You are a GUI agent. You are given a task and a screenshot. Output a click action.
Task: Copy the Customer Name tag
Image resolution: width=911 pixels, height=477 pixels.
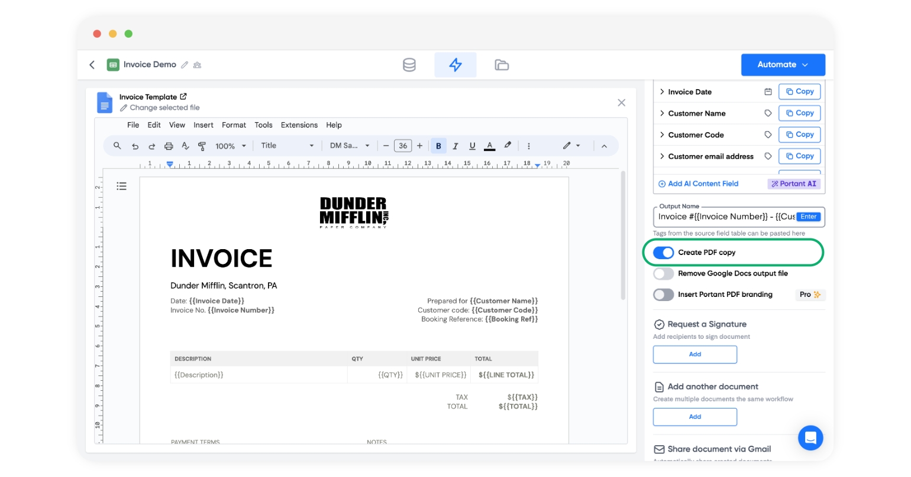coord(799,113)
